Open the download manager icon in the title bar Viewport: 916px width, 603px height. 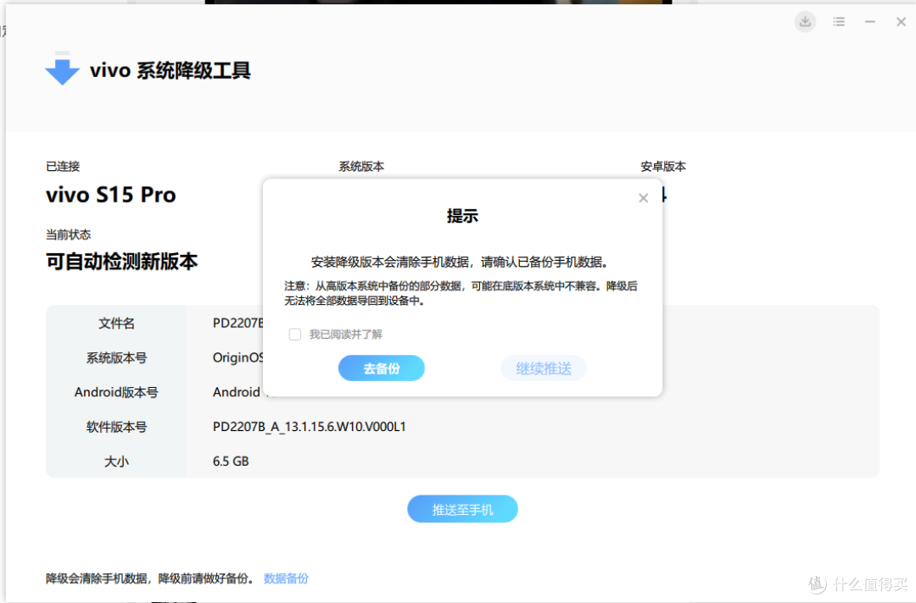(805, 22)
